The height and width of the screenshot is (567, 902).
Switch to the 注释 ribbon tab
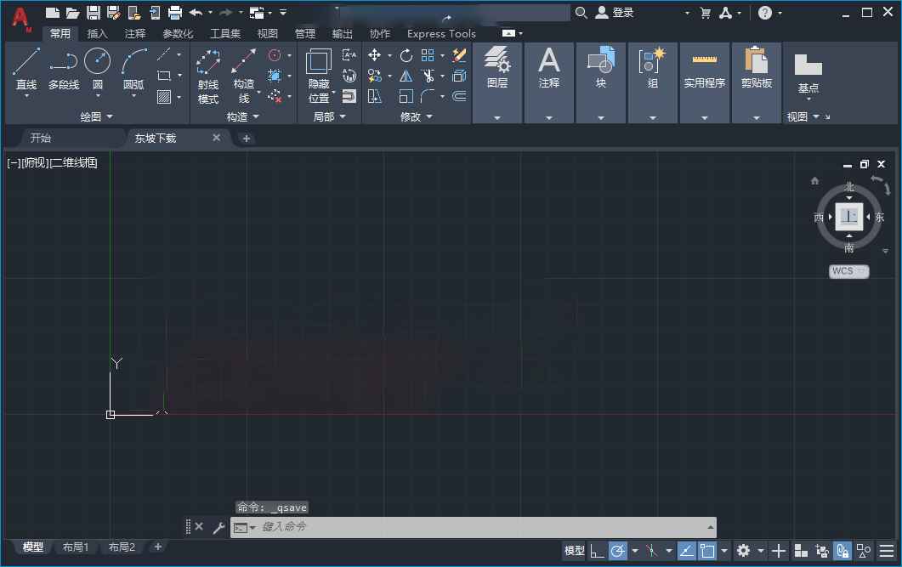tap(134, 33)
